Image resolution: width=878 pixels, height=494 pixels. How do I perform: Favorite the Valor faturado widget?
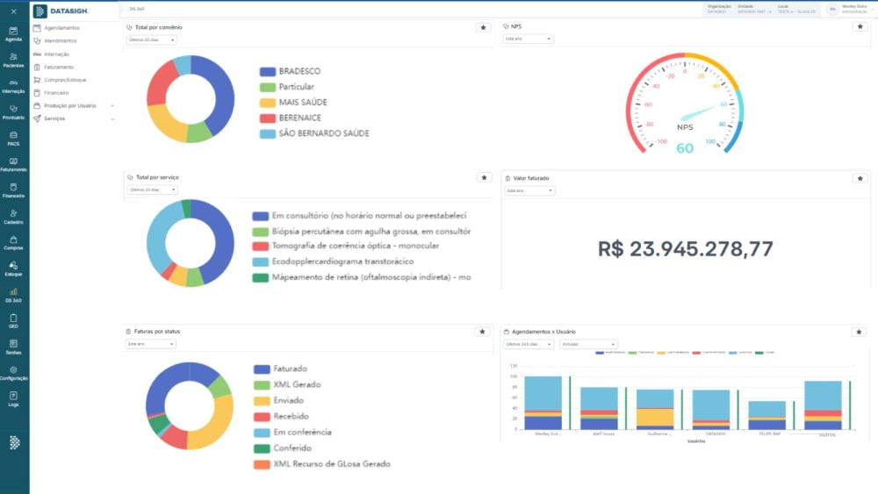coord(860,178)
